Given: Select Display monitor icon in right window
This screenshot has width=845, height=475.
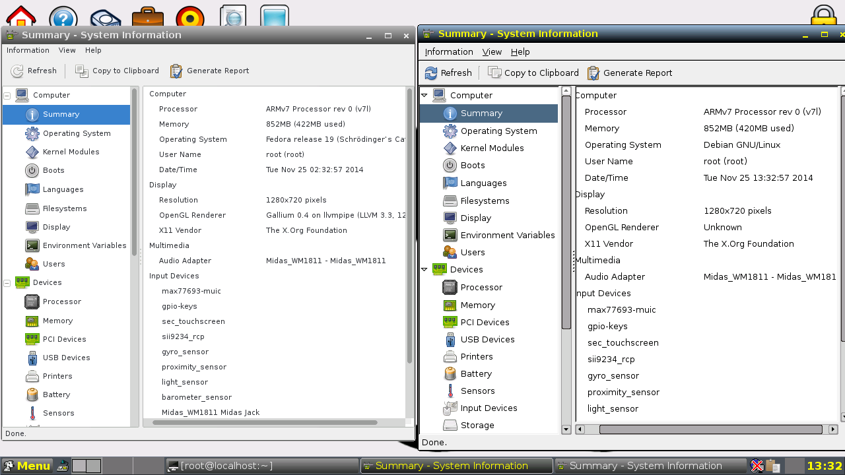Looking at the screenshot, I should click(450, 218).
